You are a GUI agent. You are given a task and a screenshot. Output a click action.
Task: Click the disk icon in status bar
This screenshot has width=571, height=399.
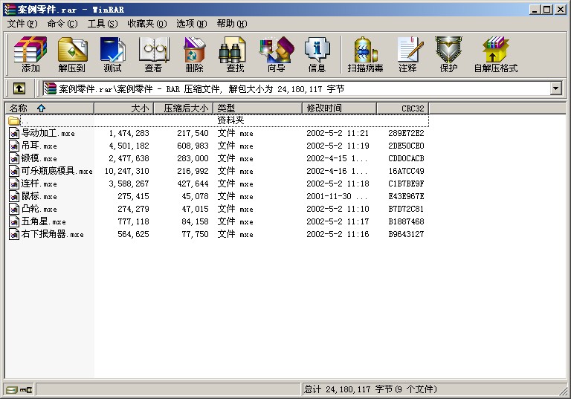pos(12,390)
